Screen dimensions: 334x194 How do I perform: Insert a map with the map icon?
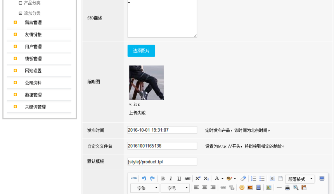click(x=269, y=187)
